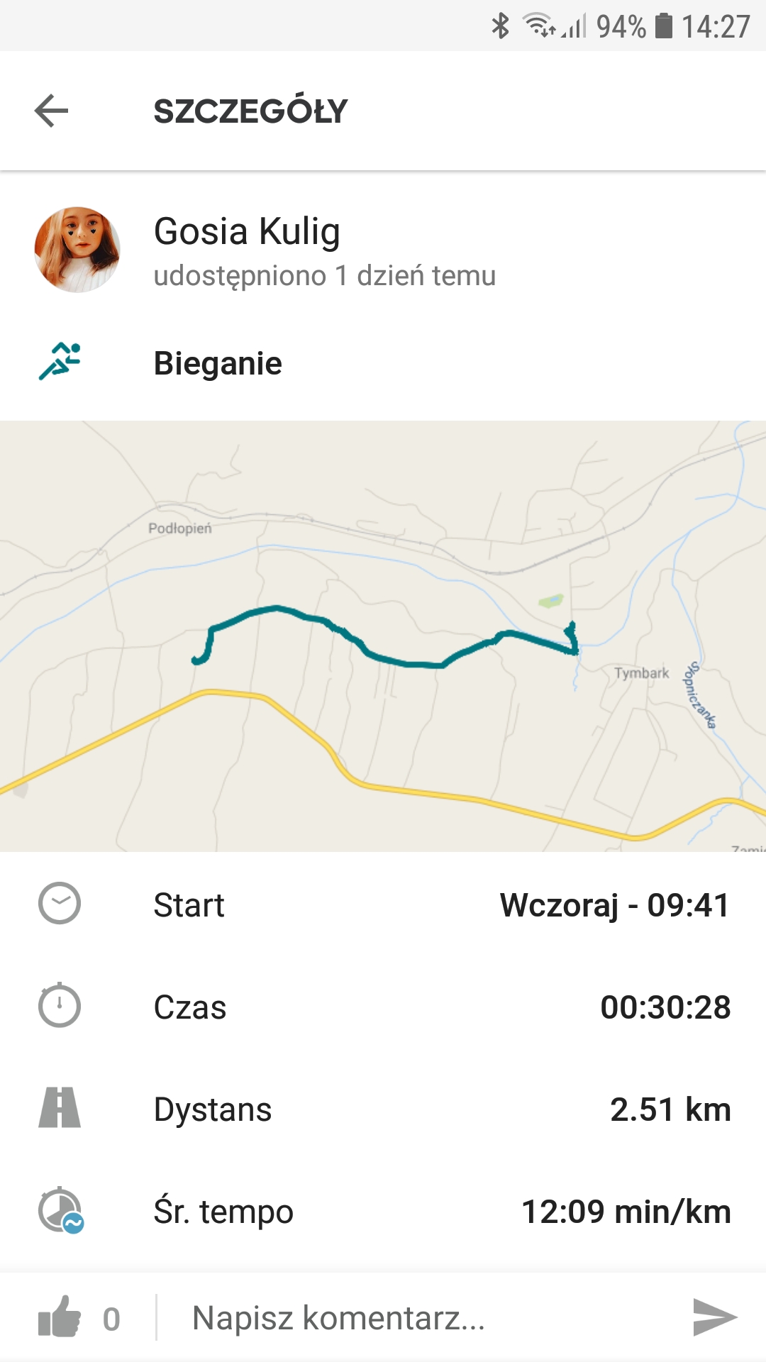766x1362 pixels.
Task: Open the Gosia Kulig user name
Action: [247, 232]
